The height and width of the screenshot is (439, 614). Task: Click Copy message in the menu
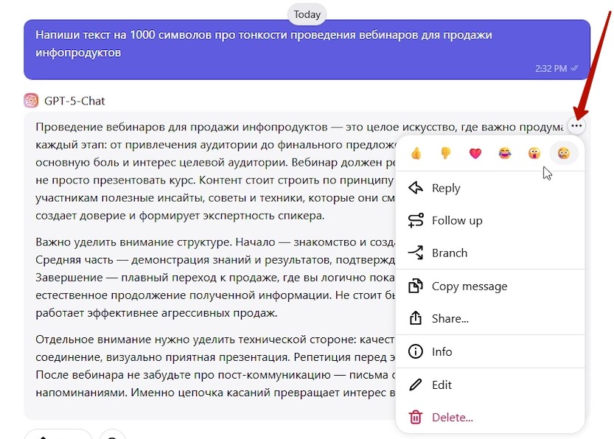pos(469,286)
